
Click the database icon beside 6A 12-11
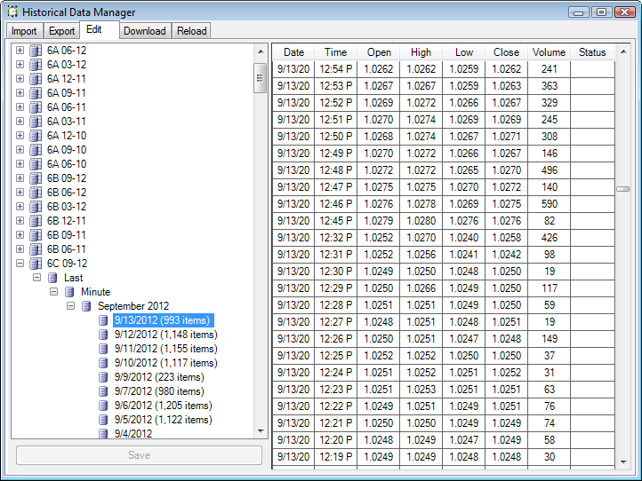tap(36, 79)
